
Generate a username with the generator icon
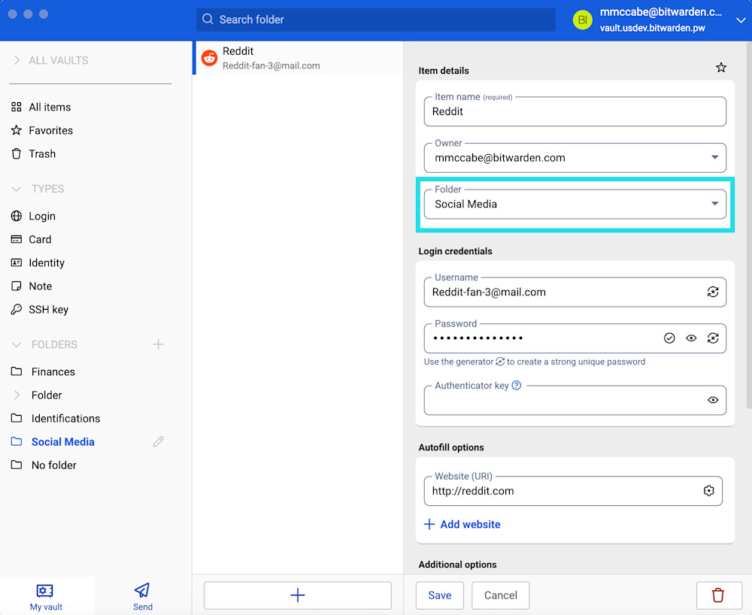(x=712, y=292)
